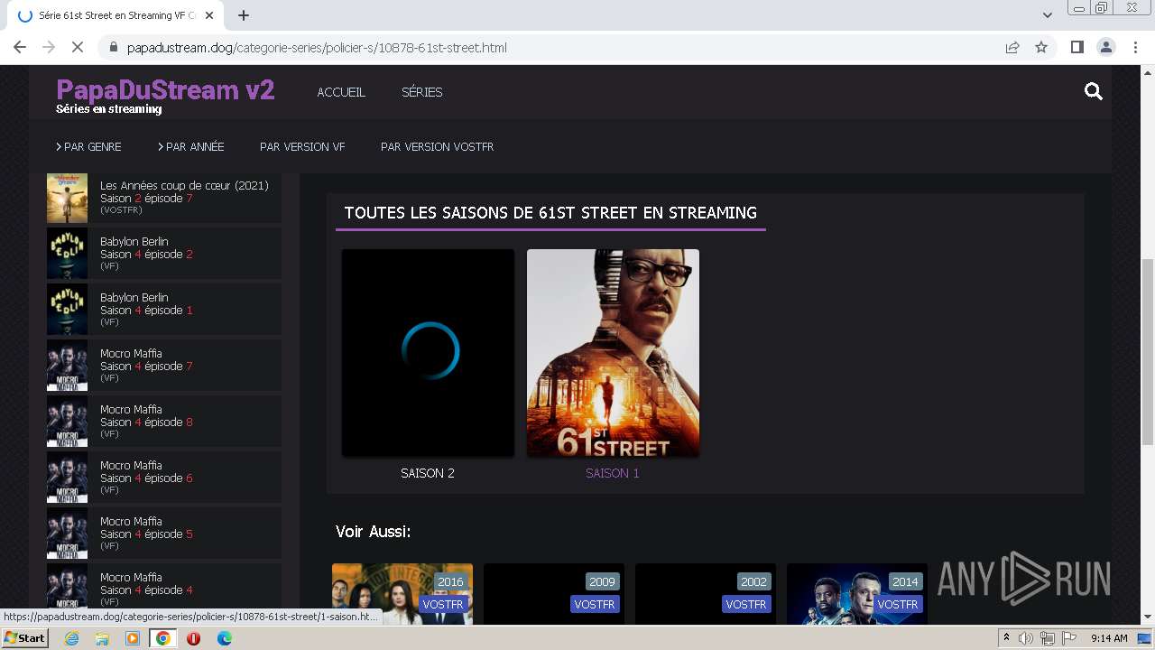This screenshot has width=1155, height=650.
Task: Select PAR VERSION VF menu item
Action: pos(302,146)
